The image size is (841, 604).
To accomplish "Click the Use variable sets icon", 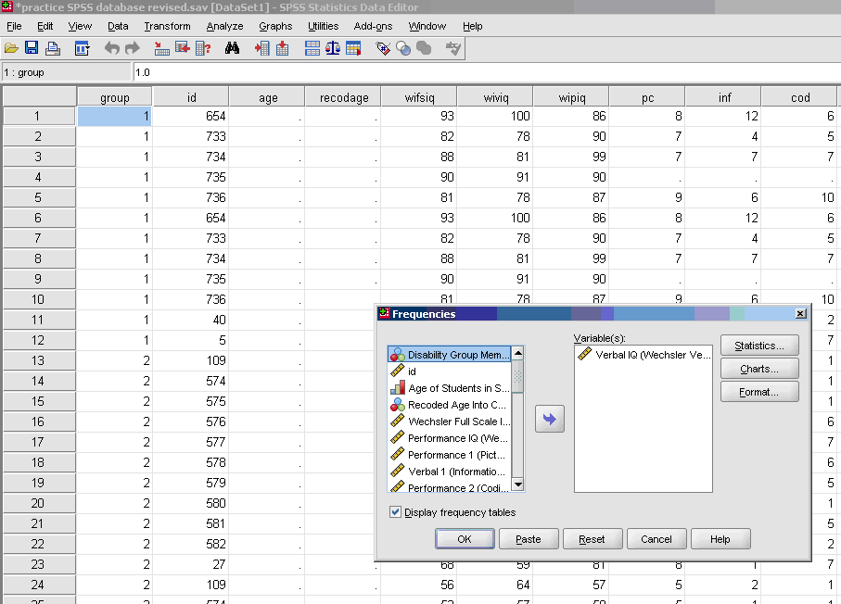I will pyautogui.click(x=403, y=49).
